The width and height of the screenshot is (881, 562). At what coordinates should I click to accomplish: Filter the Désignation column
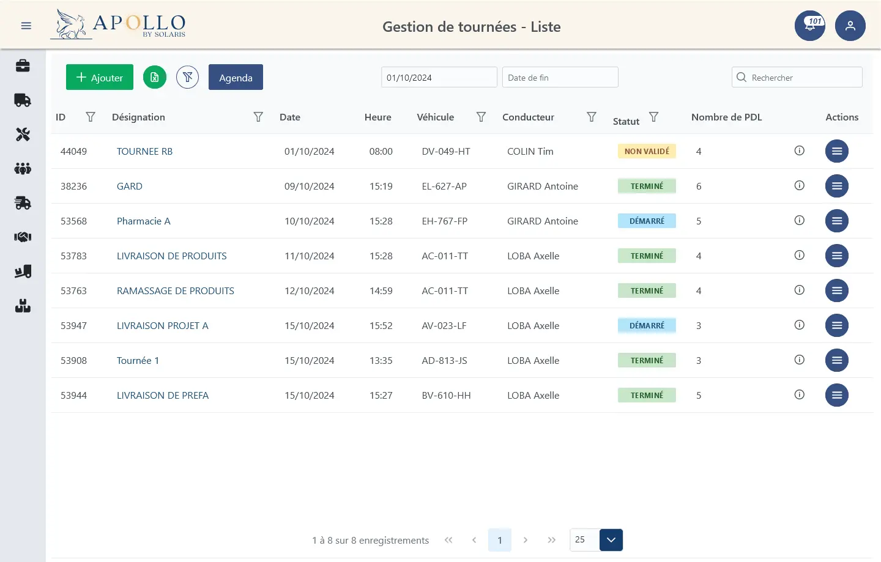258,117
